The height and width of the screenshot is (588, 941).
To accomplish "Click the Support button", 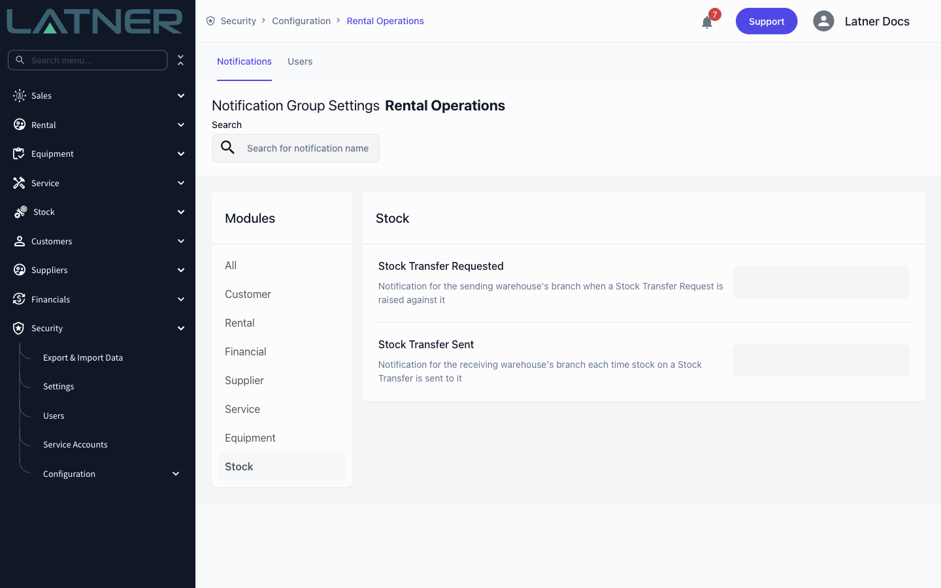I will point(767,21).
